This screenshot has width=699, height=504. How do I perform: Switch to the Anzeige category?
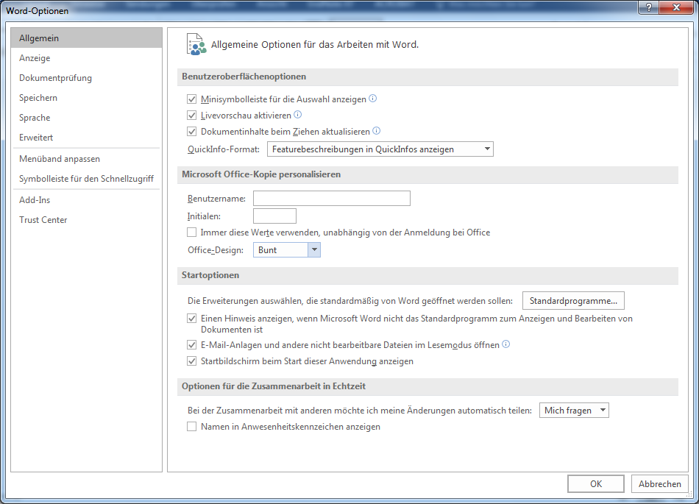35,58
